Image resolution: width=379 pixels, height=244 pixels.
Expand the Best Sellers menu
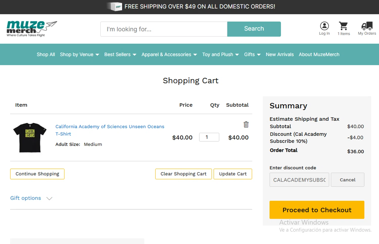[x=120, y=55]
